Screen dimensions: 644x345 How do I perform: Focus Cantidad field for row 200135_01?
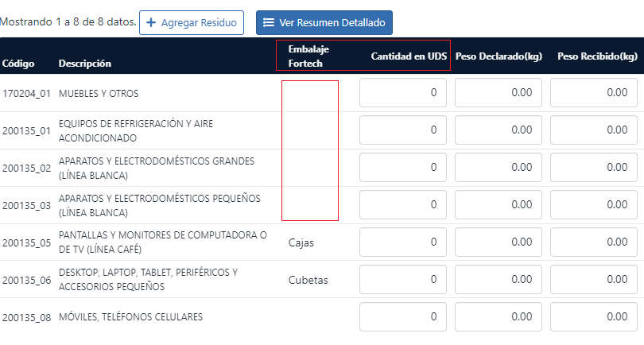(x=403, y=130)
